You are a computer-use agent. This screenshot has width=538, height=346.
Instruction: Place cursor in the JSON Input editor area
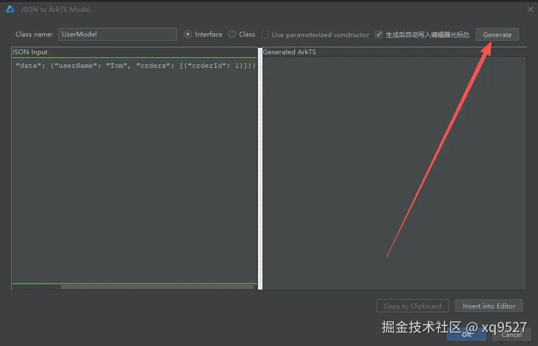tap(134, 171)
